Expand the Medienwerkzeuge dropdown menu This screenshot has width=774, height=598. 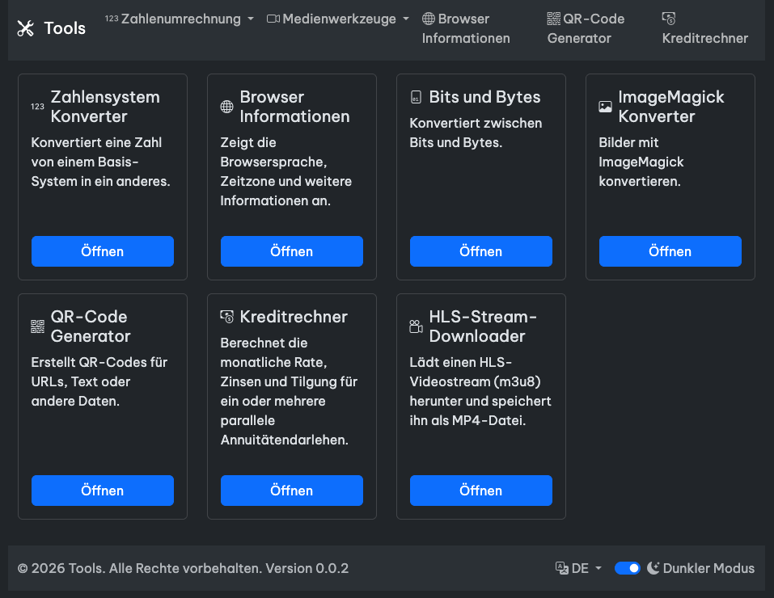(x=338, y=19)
